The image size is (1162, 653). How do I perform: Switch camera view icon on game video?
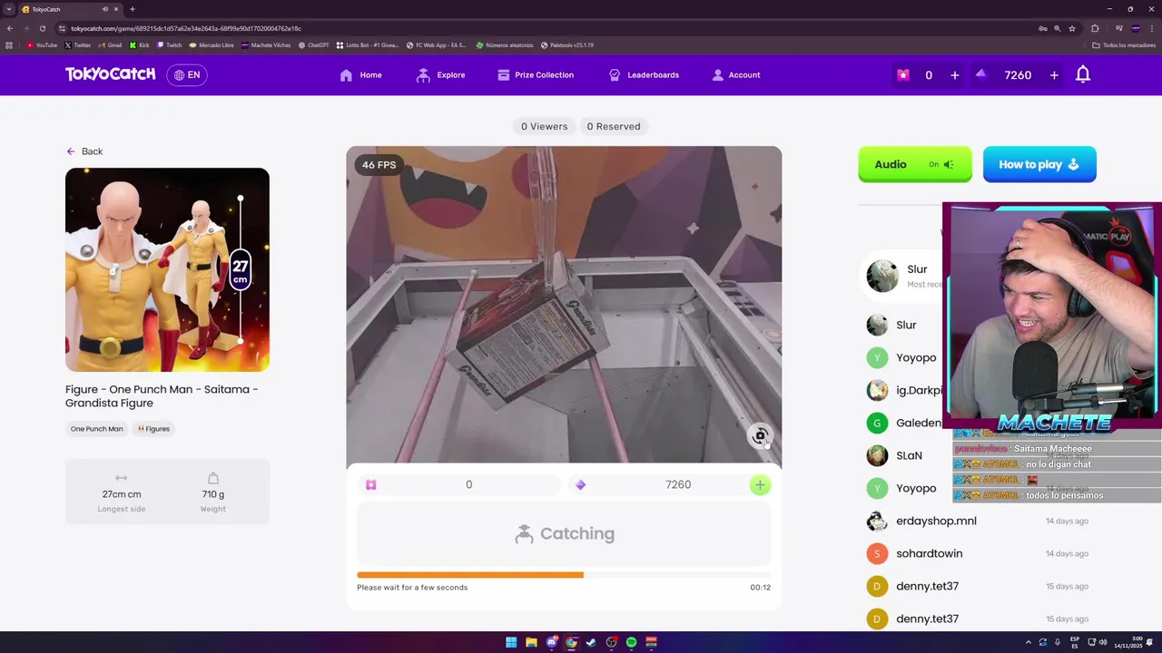pyautogui.click(x=760, y=436)
